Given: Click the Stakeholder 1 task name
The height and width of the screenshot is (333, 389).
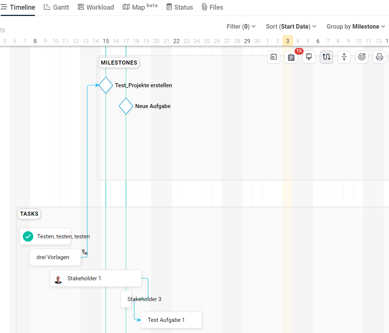Looking at the screenshot, I should (84, 278).
